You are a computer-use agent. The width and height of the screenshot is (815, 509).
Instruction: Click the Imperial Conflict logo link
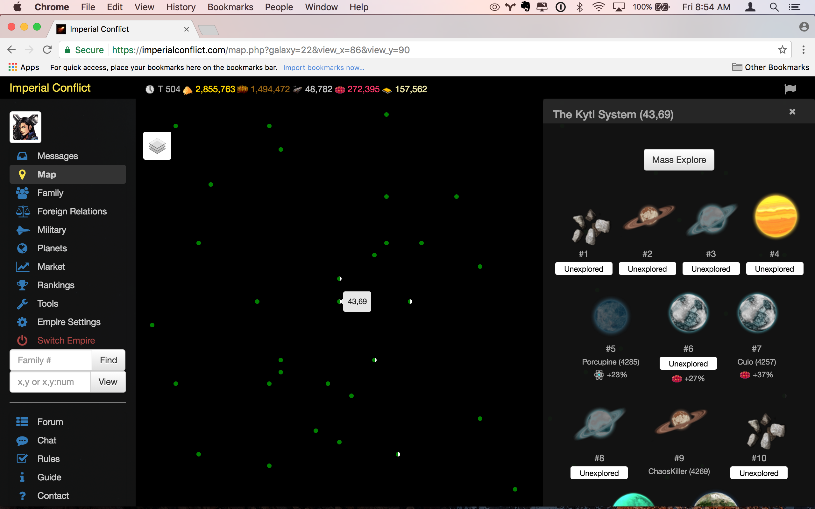click(50, 88)
